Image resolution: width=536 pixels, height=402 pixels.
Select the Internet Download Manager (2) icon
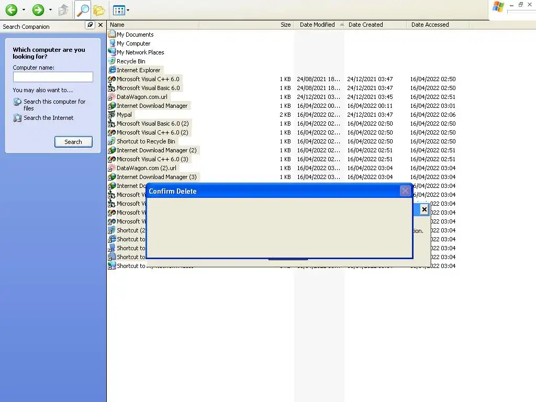coord(112,150)
